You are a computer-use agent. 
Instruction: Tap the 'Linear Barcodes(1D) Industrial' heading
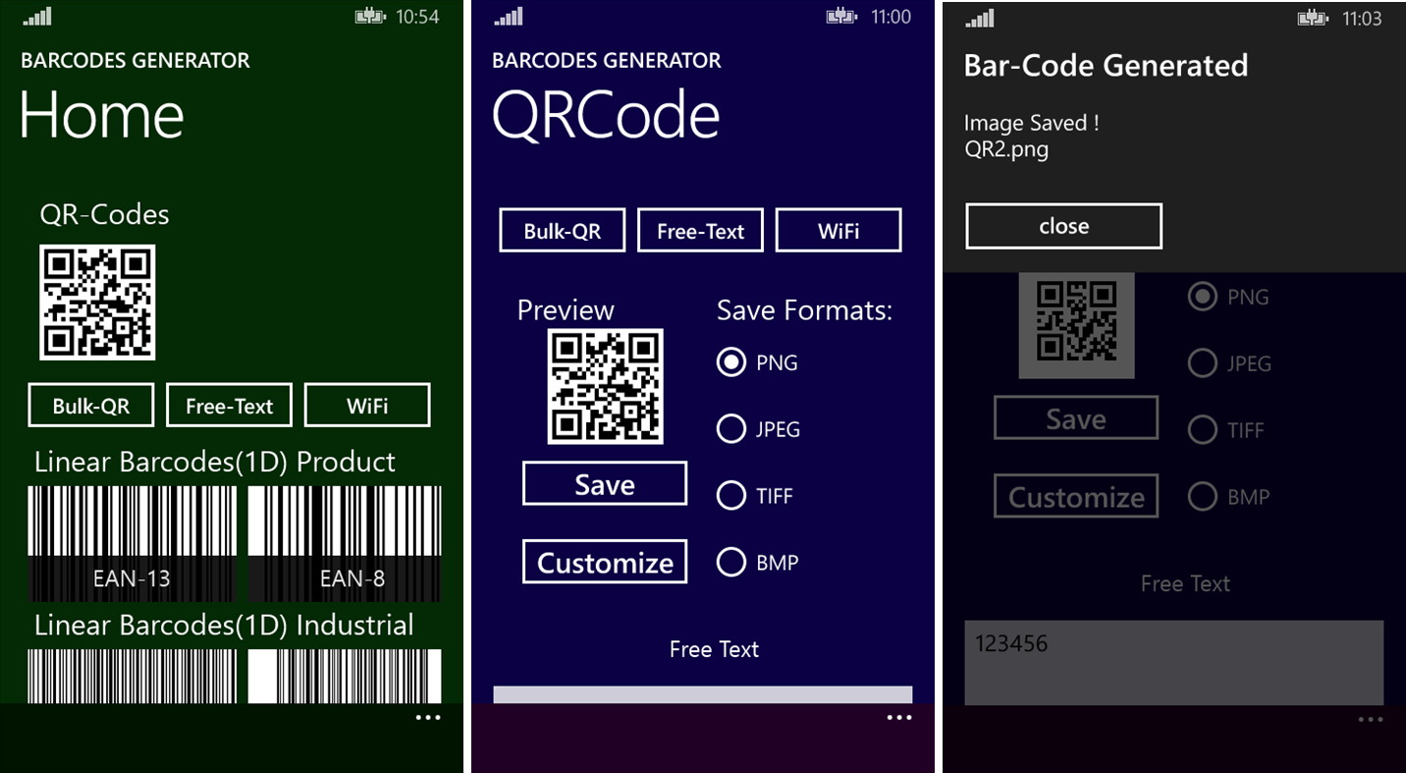(224, 625)
